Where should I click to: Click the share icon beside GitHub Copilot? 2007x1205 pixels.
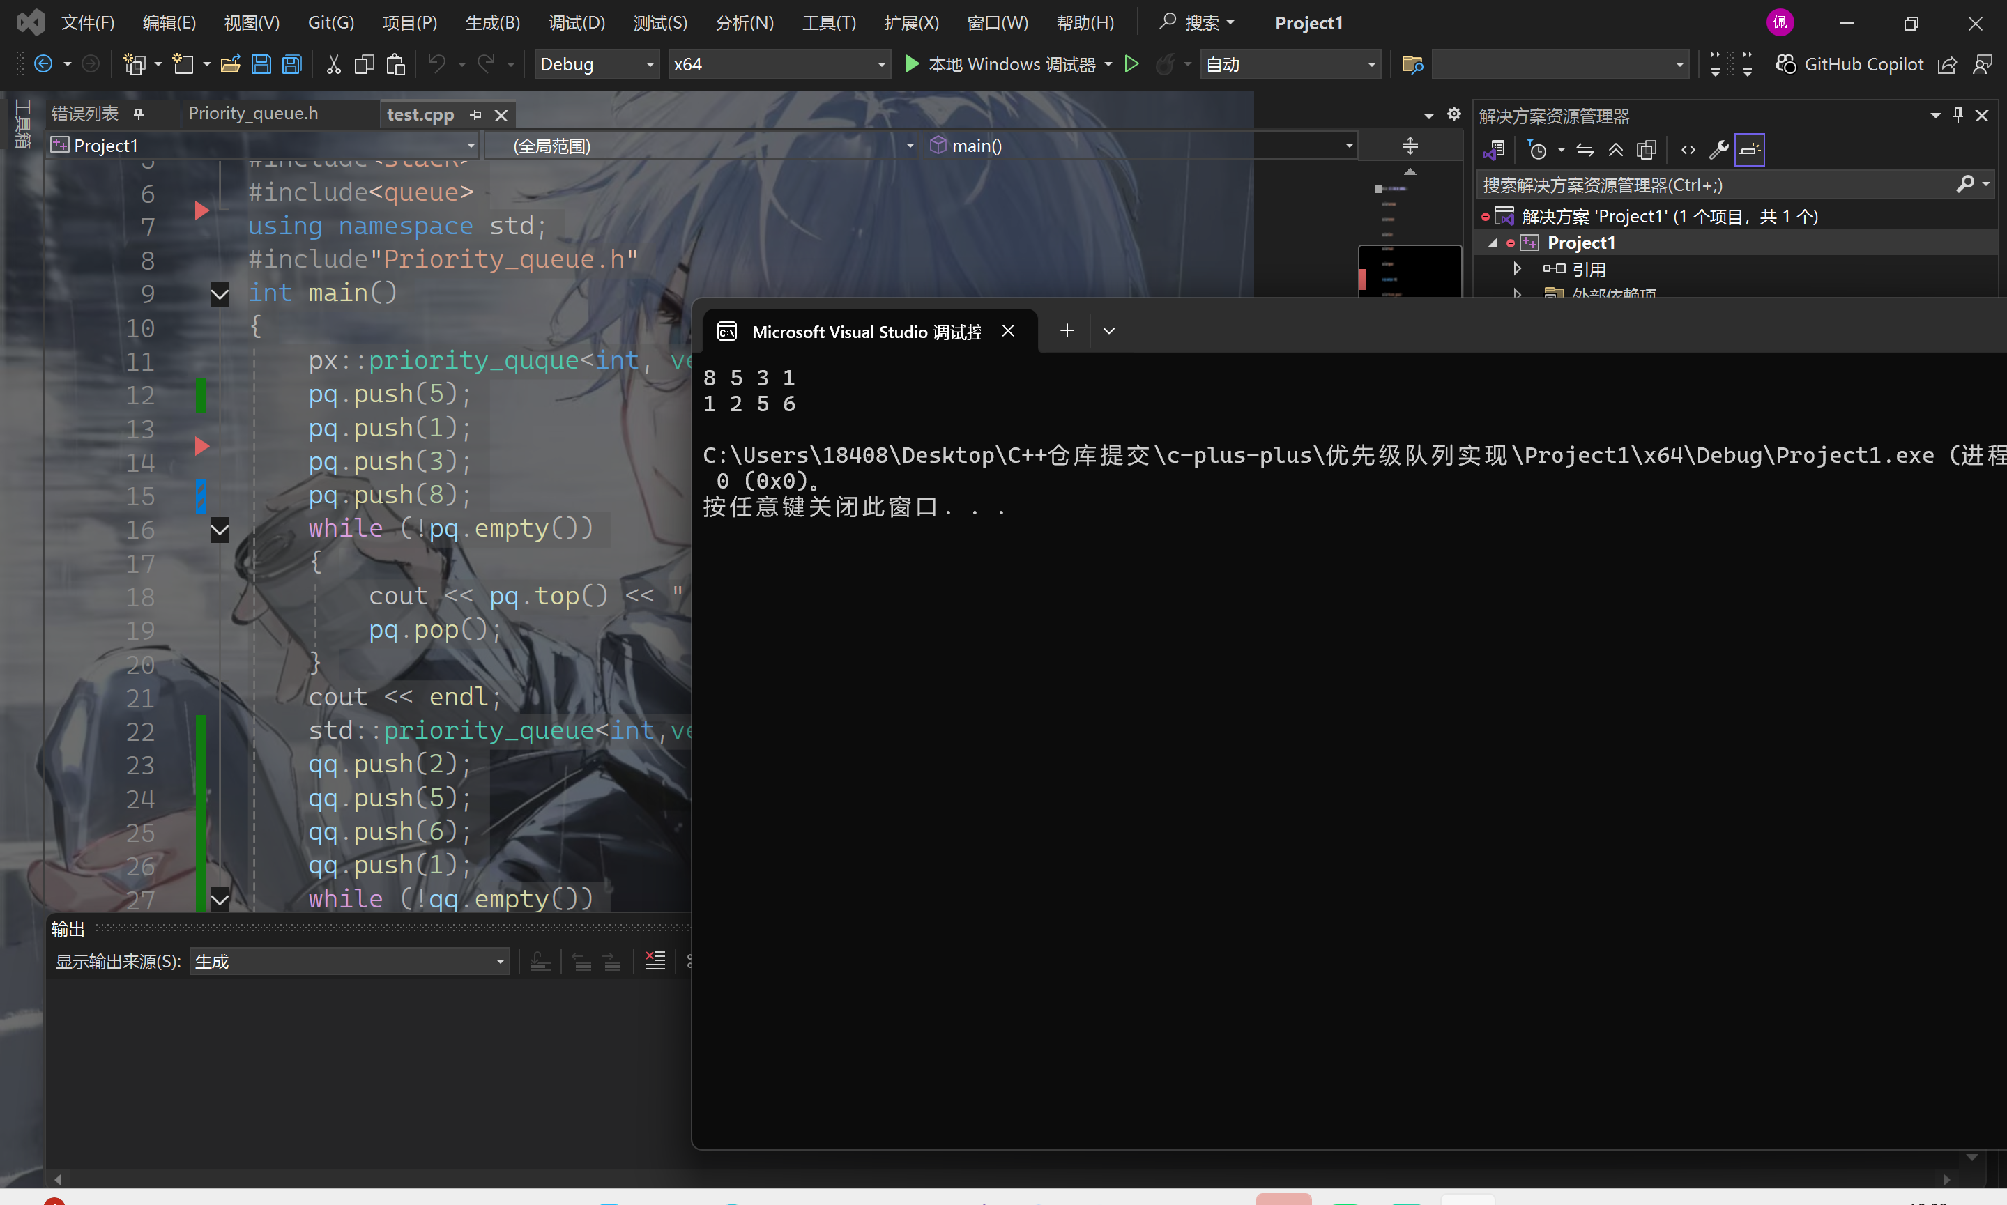click(x=1947, y=64)
